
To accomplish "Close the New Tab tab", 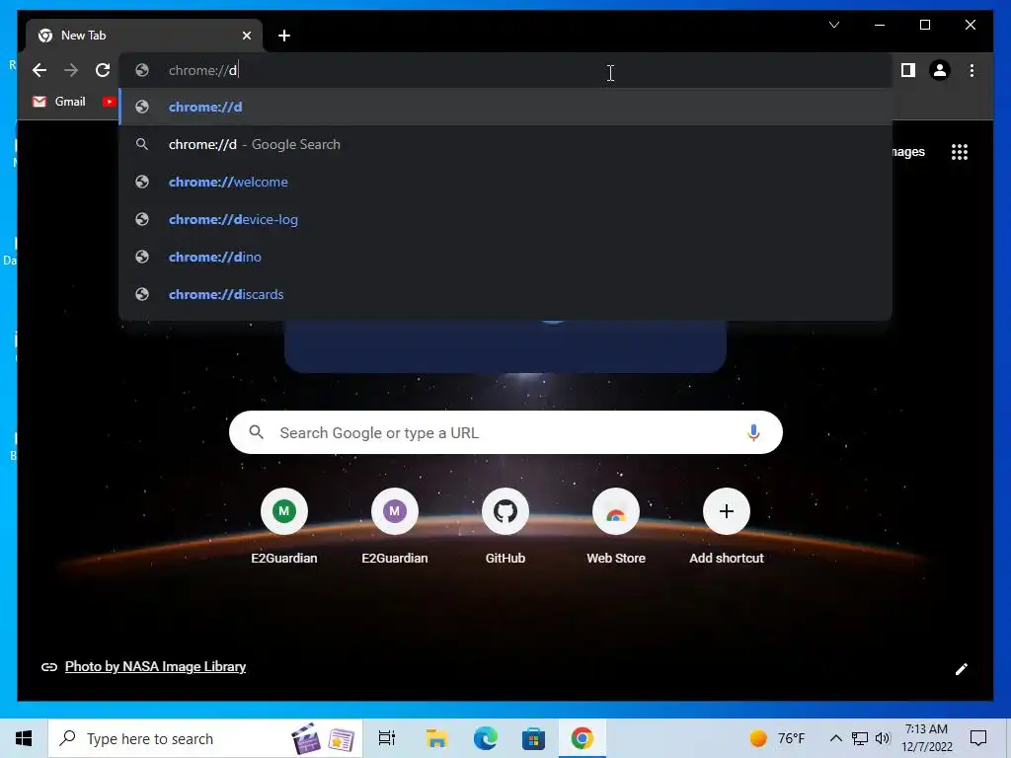I will tap(246, 36).
